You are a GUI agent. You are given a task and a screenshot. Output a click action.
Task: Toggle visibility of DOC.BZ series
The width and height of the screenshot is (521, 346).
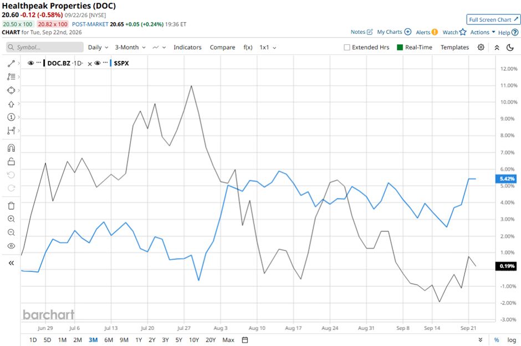coord(30,63)
